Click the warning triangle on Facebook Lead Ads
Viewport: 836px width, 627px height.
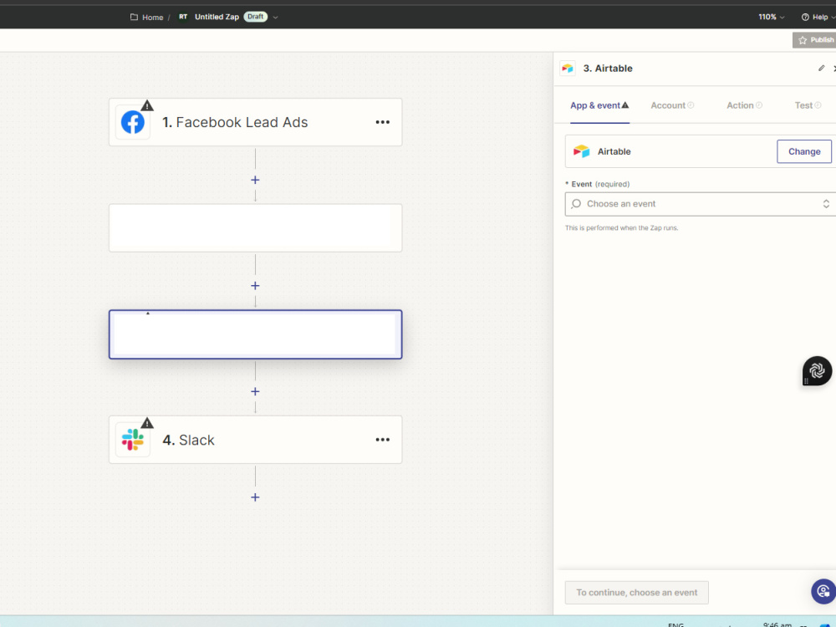[x=147, y=105]
